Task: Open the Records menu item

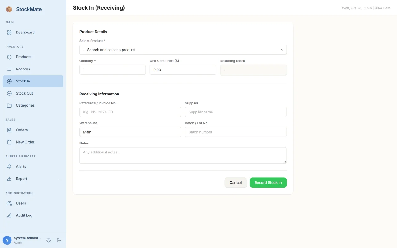Action: (x=33, y=69)
